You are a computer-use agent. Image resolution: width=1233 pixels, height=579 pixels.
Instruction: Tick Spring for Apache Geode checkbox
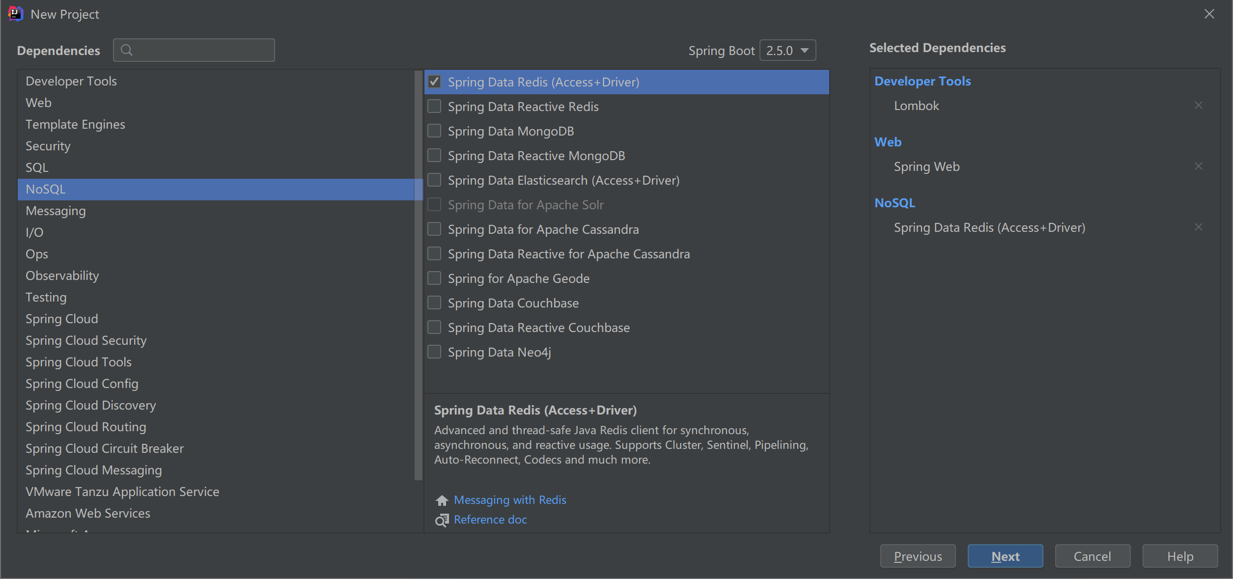point(434,278)
